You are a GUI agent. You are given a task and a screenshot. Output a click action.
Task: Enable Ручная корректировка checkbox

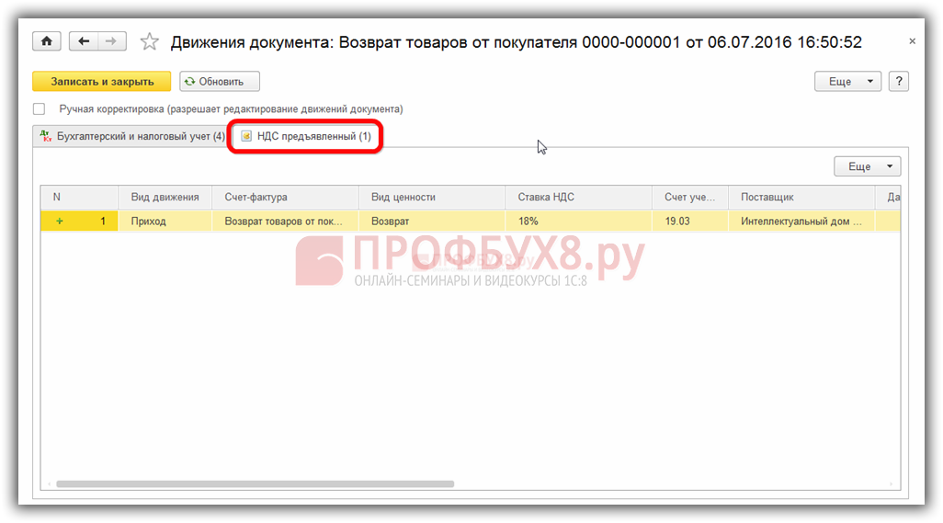[x=40, y=109]
